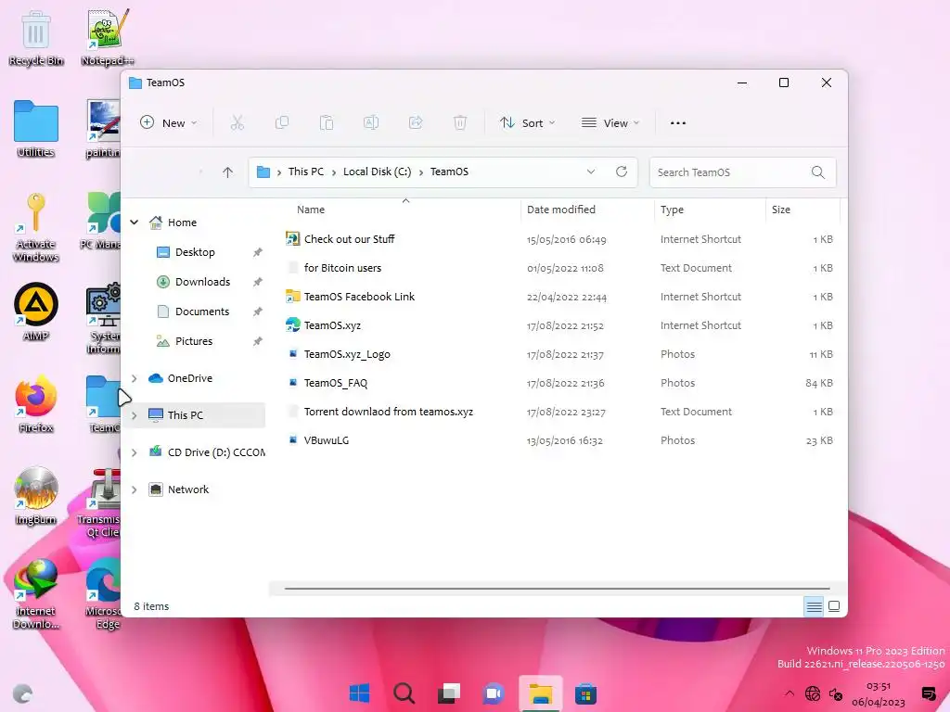
Task: Click the Copy icon in toolbar
Action: tap(282, 123)
